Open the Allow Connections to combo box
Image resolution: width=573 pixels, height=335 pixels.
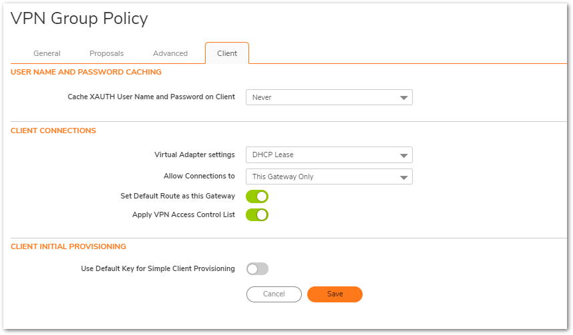tap(329, 176)
